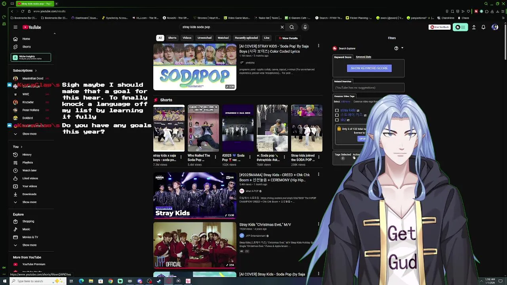Expand Subscriptions 'Show more'
The image size is (507, 285).
tap(29, 134)
